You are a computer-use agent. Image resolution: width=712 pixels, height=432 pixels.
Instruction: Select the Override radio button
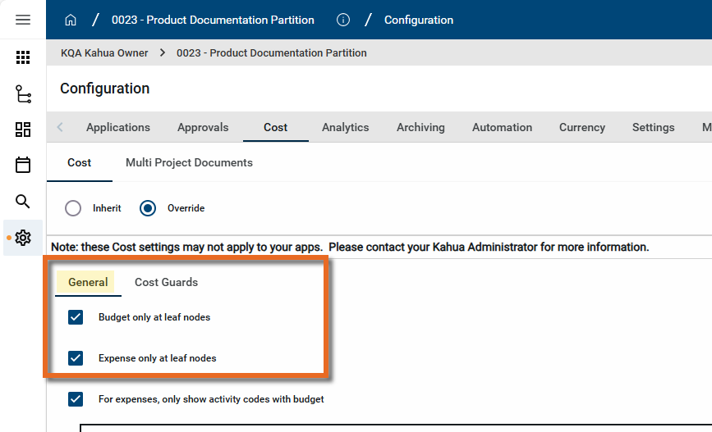[148, 208]
